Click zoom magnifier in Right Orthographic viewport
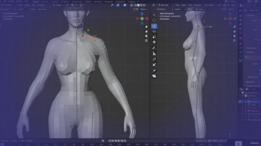Screen dimensions: 261x146 point(234,27)
